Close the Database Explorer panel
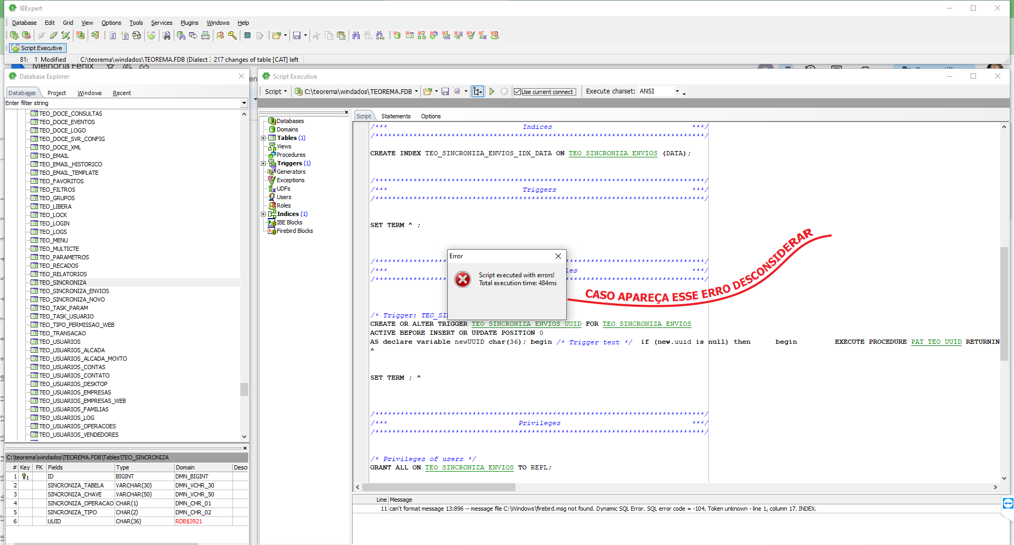1014x545 pixels. 241,76
